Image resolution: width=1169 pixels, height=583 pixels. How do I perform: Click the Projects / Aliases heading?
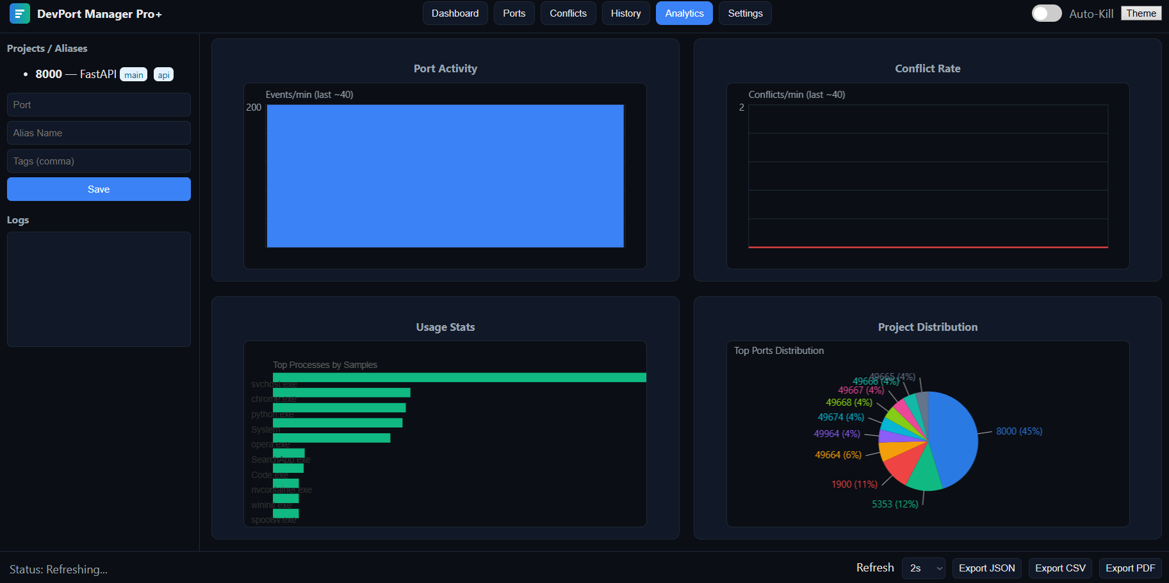tap(47, 49)
